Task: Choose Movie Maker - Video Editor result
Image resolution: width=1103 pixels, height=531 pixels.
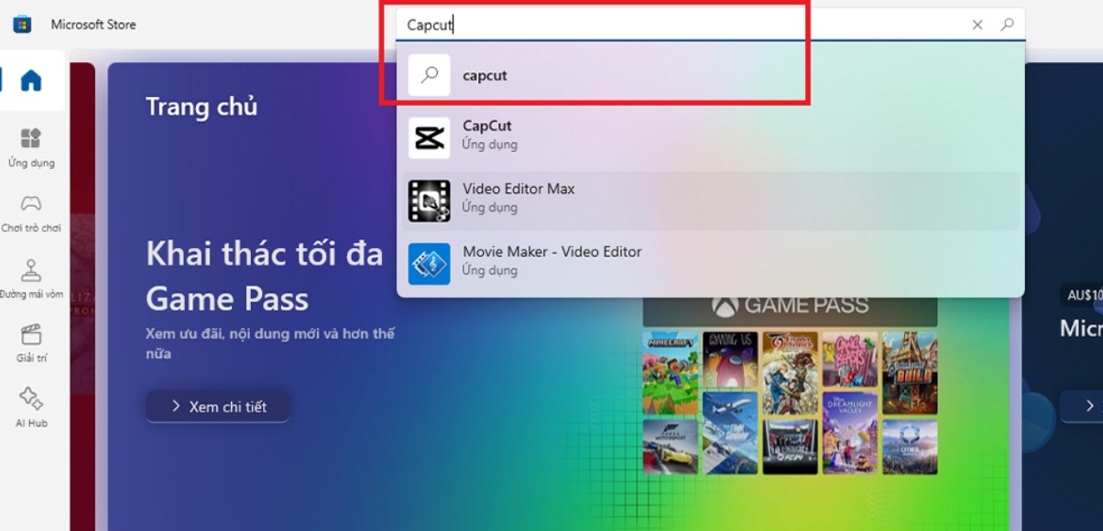Action: 551,261
